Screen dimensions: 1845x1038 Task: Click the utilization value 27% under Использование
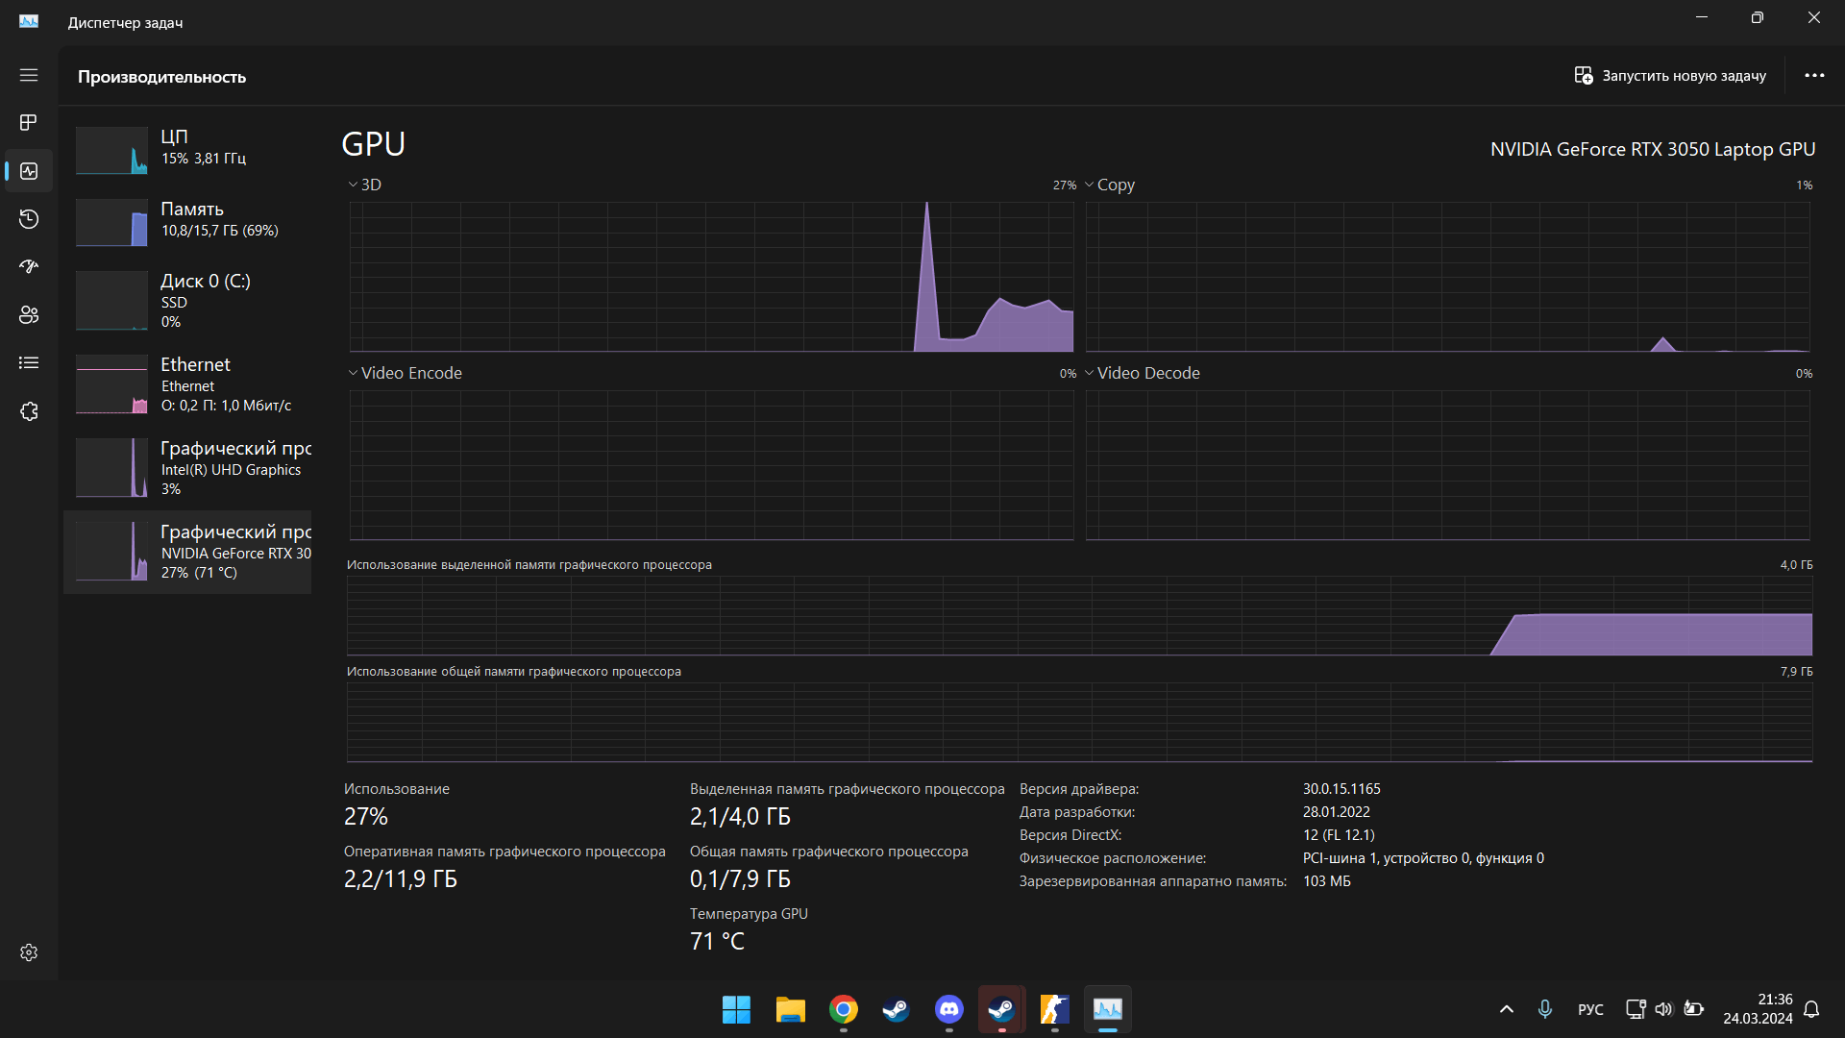(366, 816)
